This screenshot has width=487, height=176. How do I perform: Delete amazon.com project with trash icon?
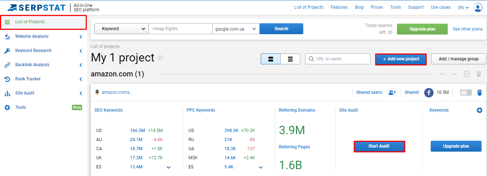pos(479,92)
